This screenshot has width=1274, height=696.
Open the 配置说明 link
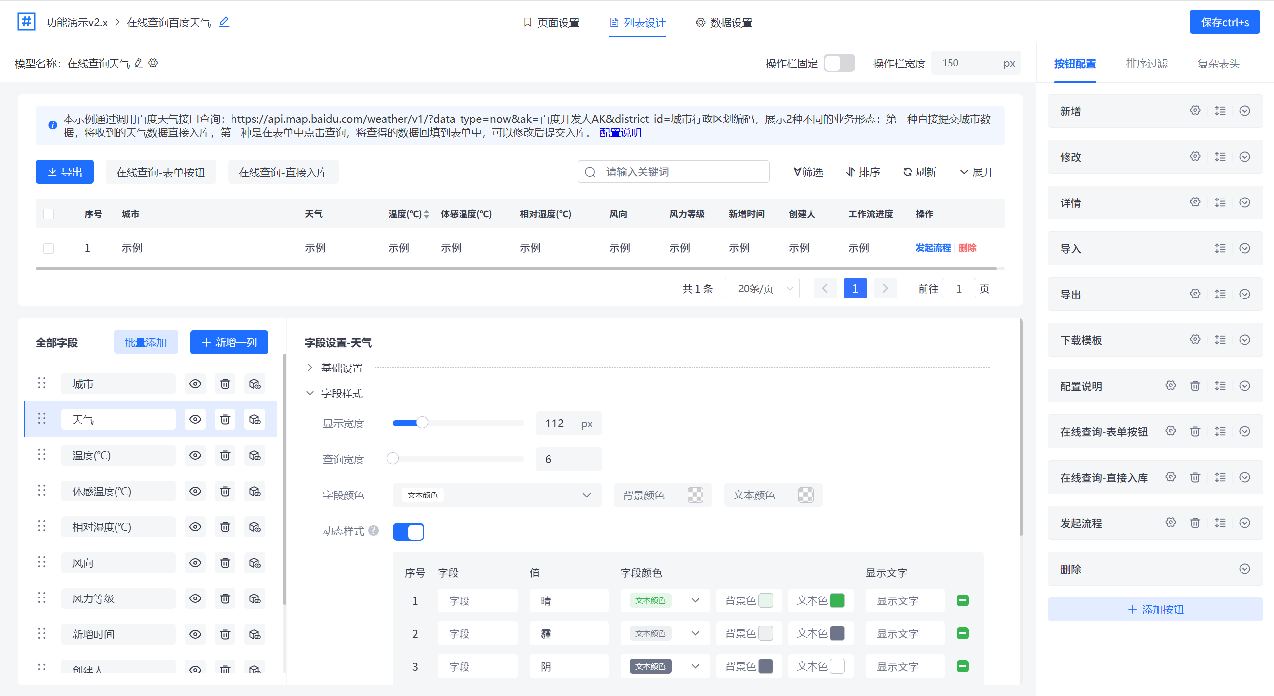coord(620,133)
